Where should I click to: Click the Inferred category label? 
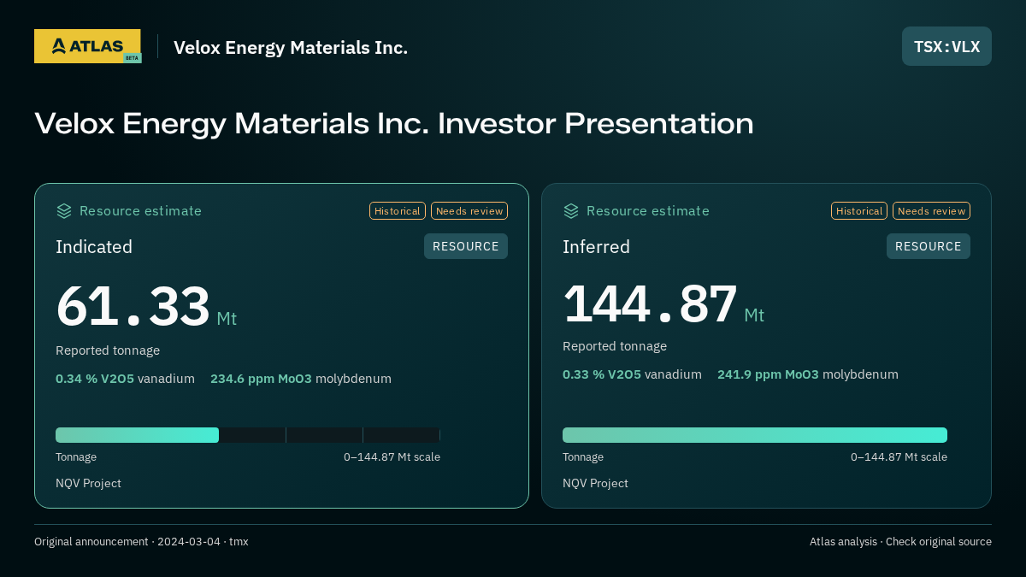point(596,247)
